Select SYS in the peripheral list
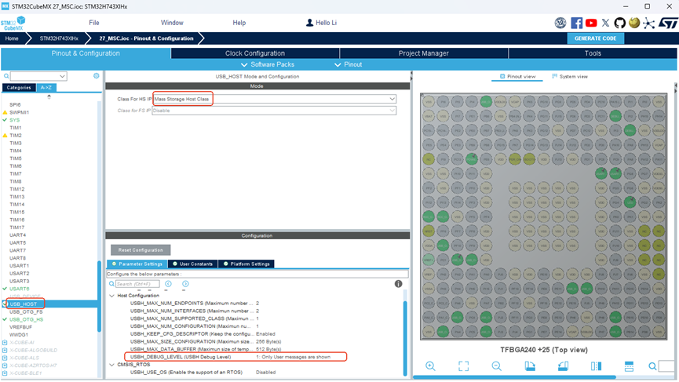 point(15,120)
